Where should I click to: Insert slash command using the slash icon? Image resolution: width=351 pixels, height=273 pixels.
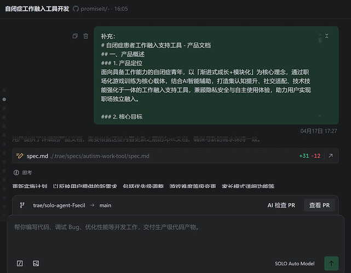(20, 263)
